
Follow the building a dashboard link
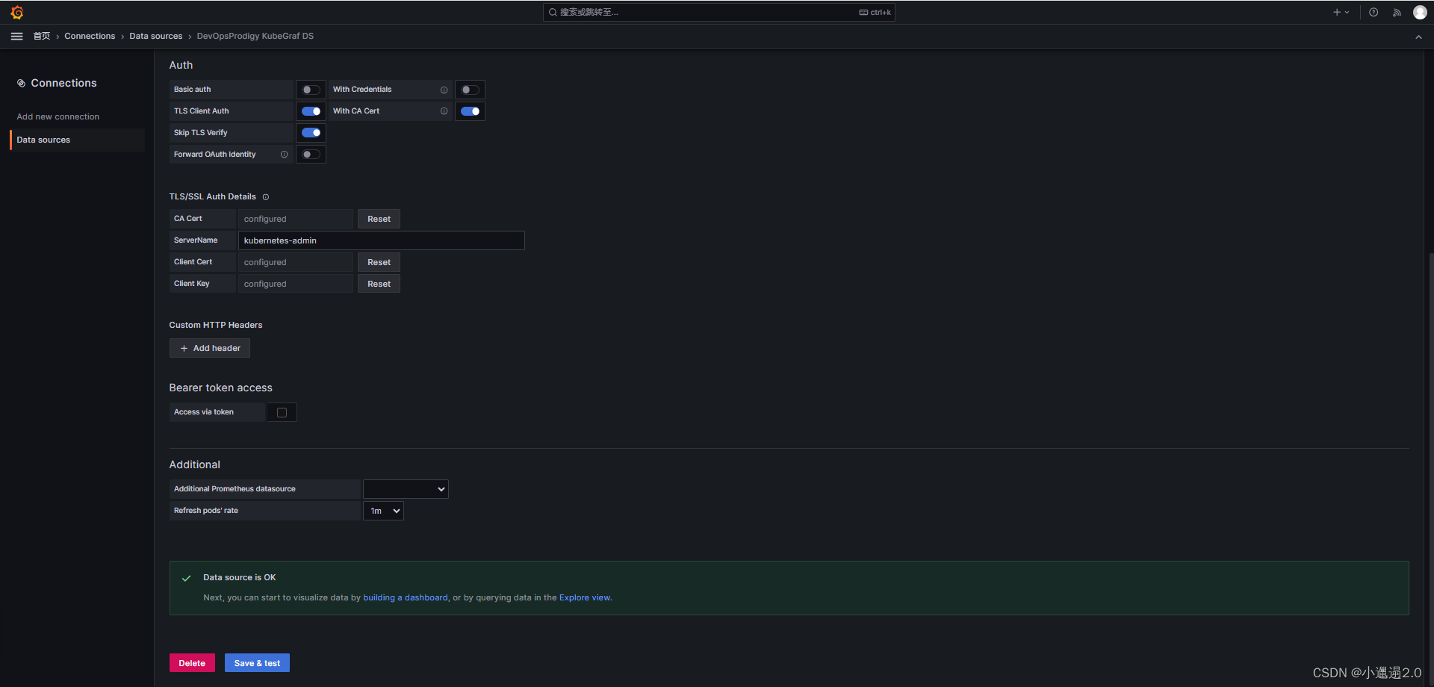tap(406, 597)
